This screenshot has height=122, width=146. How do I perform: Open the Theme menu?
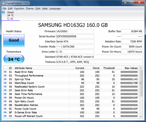pos(30,8)
